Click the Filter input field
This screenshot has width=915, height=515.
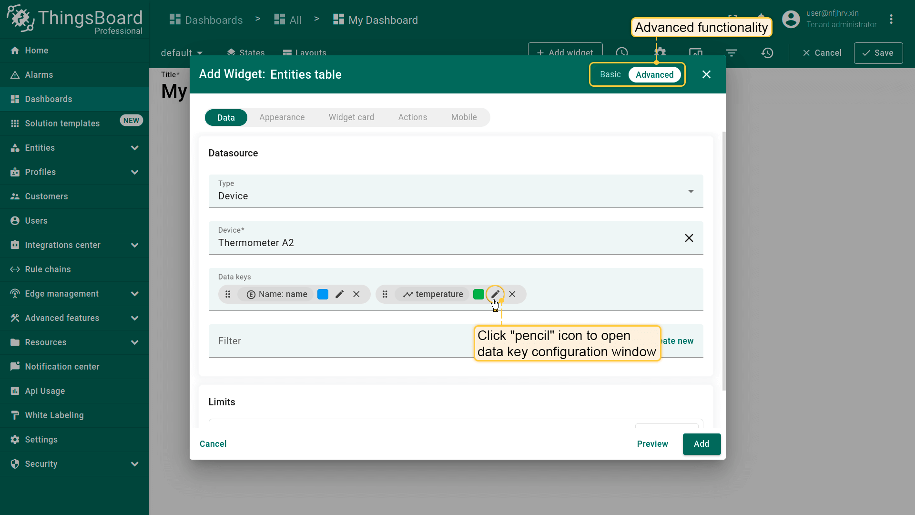tap(334, 341)
